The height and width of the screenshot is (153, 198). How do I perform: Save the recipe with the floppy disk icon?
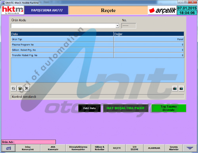coord(20,88)
